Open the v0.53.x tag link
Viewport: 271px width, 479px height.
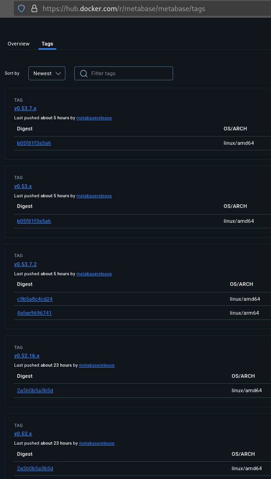[23, 186]
